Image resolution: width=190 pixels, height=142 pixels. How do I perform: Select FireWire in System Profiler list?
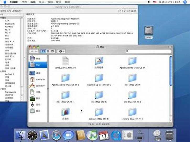click(x=9, y=27)
